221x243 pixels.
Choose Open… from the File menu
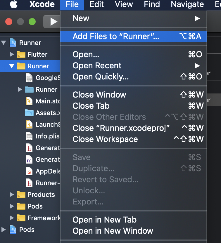pyautogui.click(x=134, y=54)
